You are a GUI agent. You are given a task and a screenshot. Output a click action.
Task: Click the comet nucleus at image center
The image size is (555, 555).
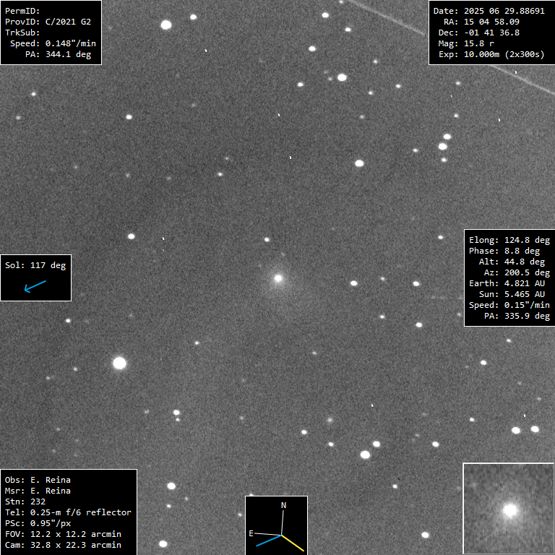(x=278, y=278)
